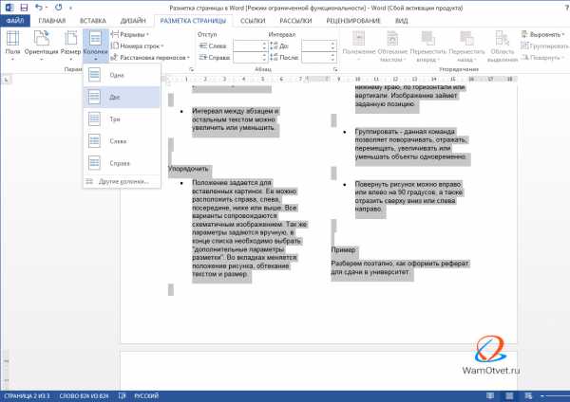Expand the Номера строк line numbers dropdown
Viewport: 570px width, 402px height.
click(x=137, y=46)
